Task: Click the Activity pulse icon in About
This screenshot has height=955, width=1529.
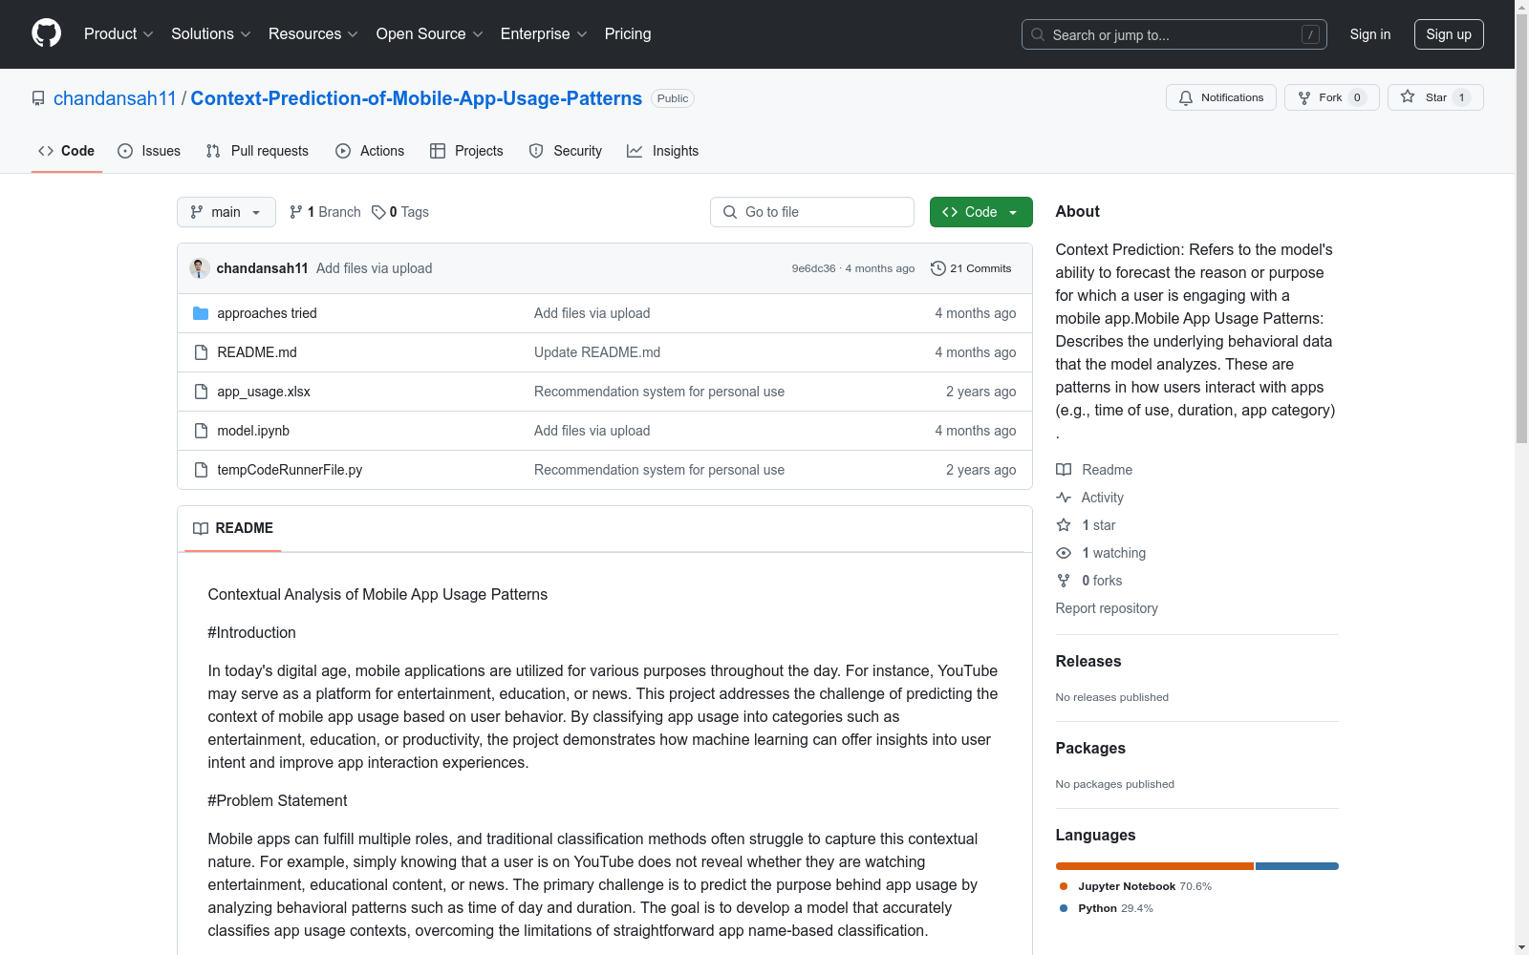Action: click(1064, 498)
